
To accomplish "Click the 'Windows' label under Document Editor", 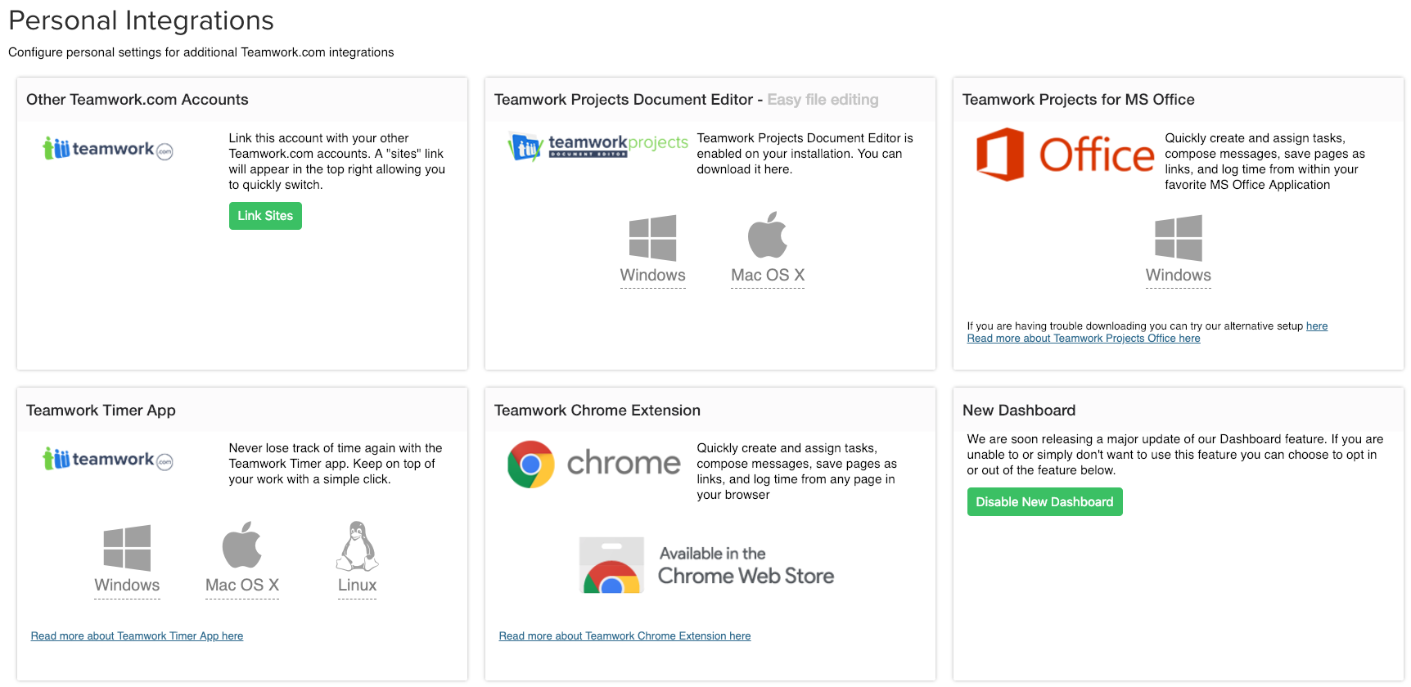I will 652,276.
